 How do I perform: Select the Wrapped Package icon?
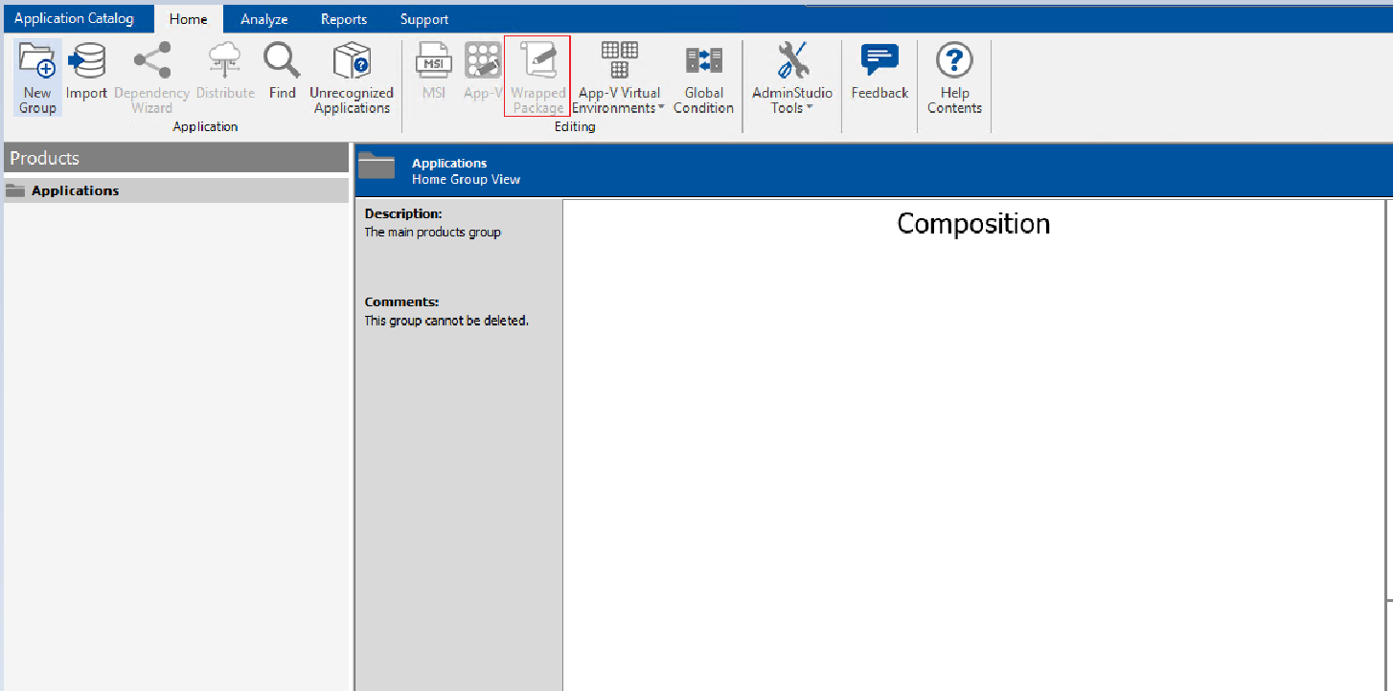coord(537,62)
